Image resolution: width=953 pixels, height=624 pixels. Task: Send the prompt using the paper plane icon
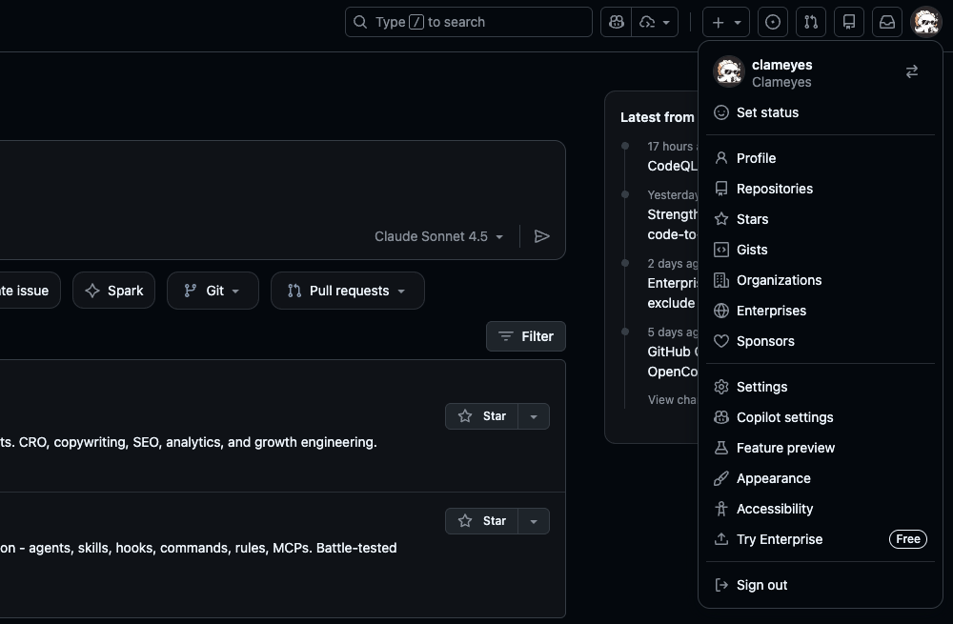[x=542, y=236]
